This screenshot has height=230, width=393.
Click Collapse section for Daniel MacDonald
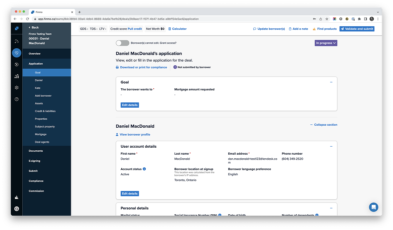click(x=323, y=125)
